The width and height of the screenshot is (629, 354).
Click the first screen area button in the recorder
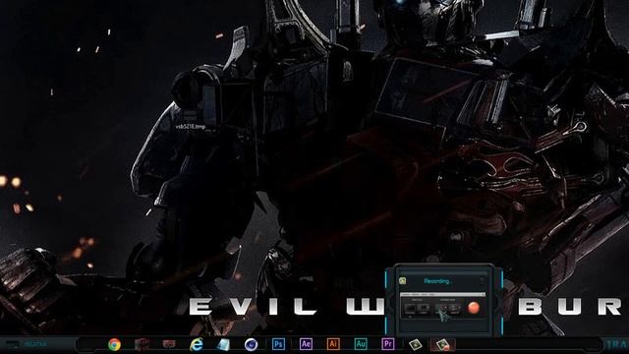pyautogui.click(x=410, y=308)
